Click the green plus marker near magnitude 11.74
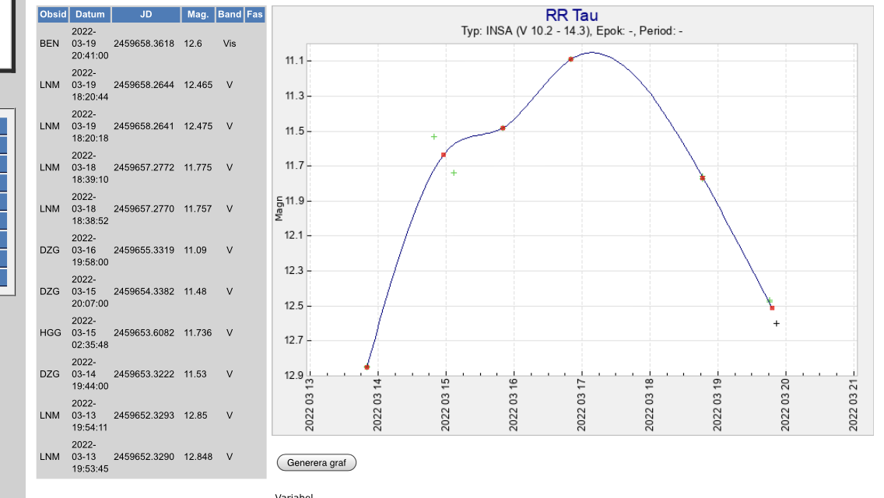 pos(454,173)
